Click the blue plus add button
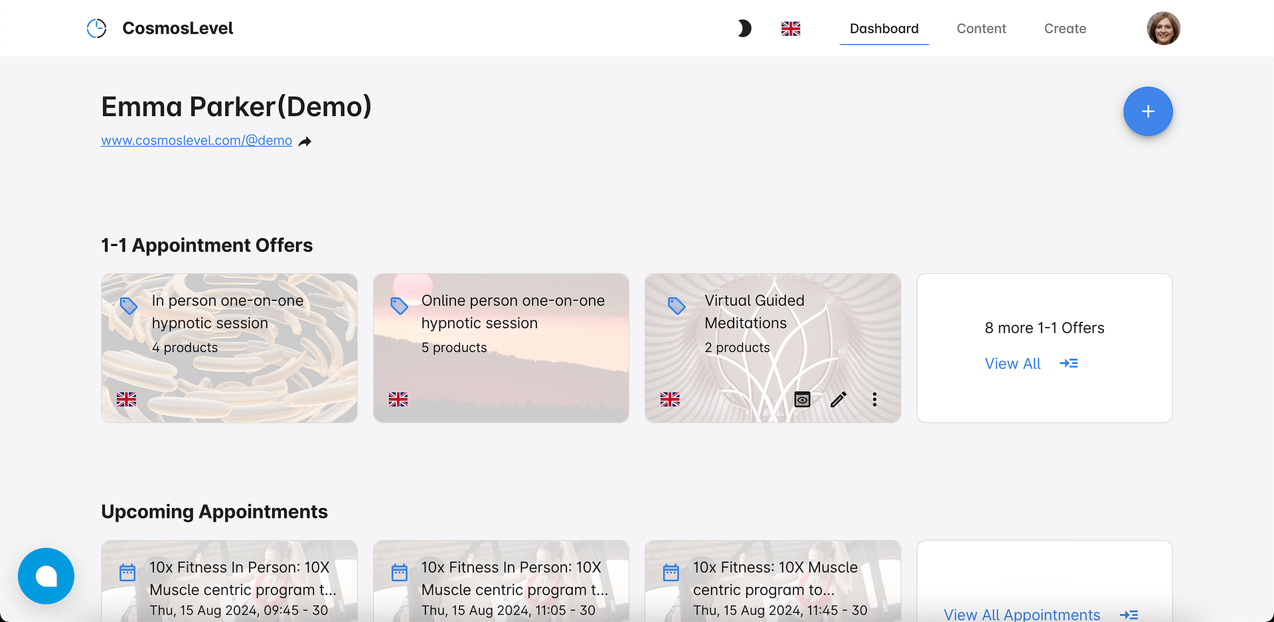 (1148, 111)
